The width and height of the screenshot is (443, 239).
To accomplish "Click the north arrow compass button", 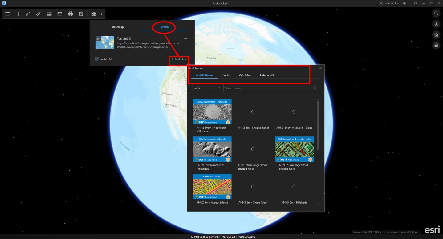I will (436, 24).
